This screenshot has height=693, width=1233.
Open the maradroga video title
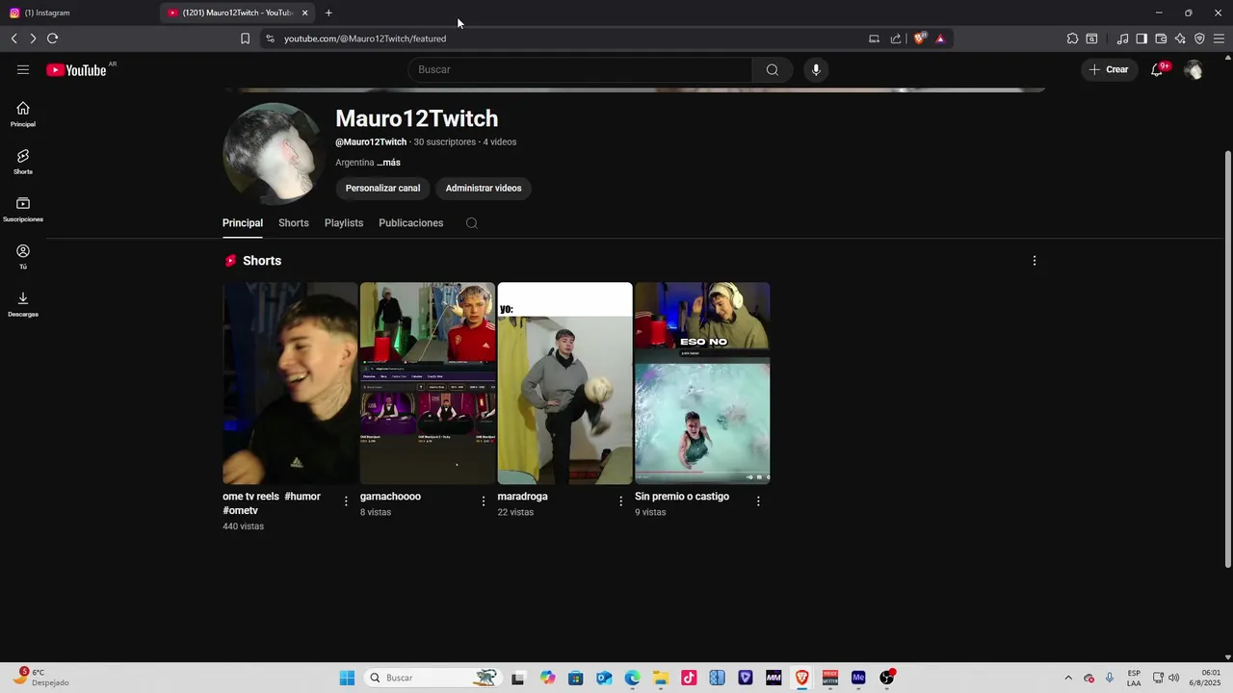coord(522,497)
